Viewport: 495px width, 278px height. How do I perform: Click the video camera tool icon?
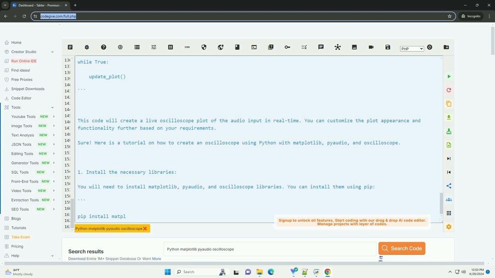pos(371,47)
